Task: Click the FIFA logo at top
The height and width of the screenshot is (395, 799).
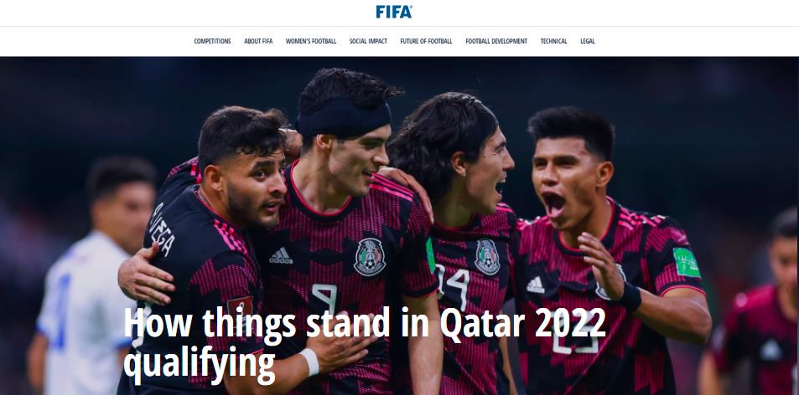Action: tap(394, 12)
